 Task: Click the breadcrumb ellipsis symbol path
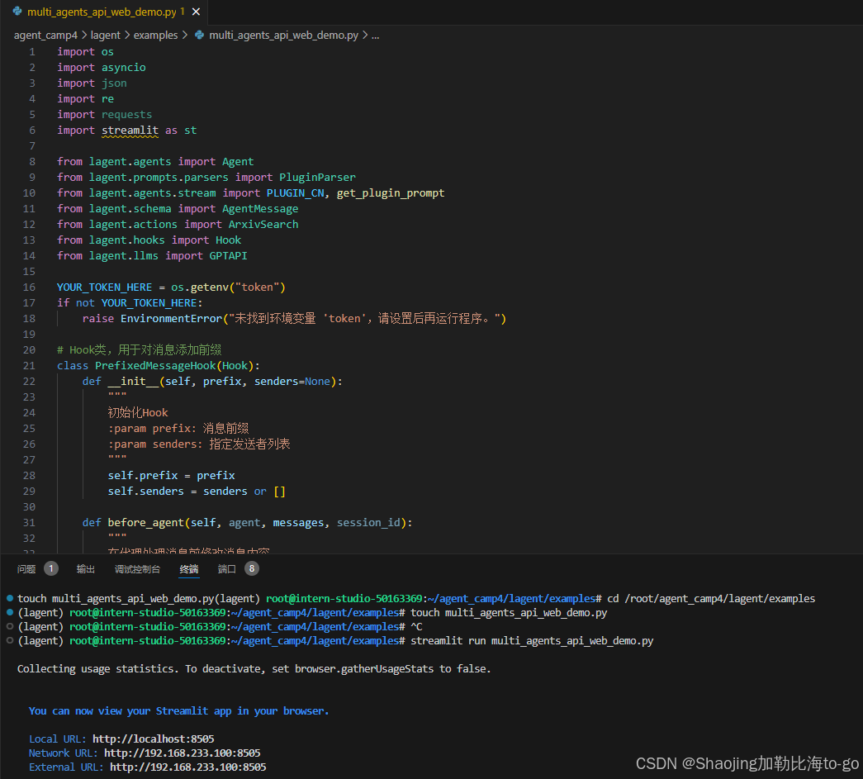click(x=376, y=36)
